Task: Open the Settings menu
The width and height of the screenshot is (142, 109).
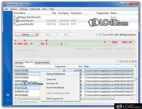Action: (x=23, y=9)
